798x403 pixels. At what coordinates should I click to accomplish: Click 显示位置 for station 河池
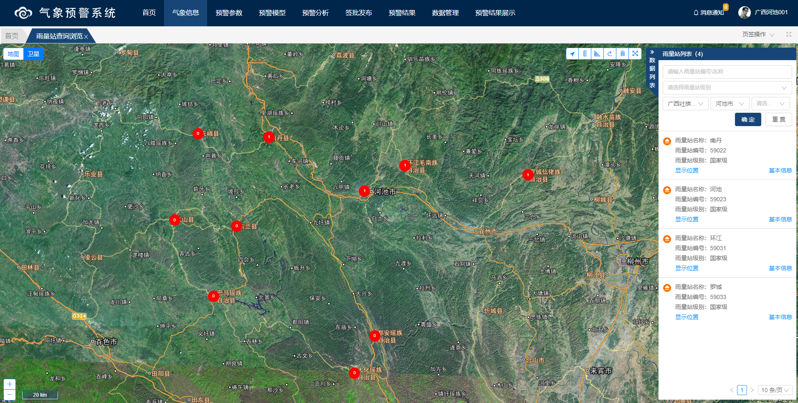(x=687, y=219)
